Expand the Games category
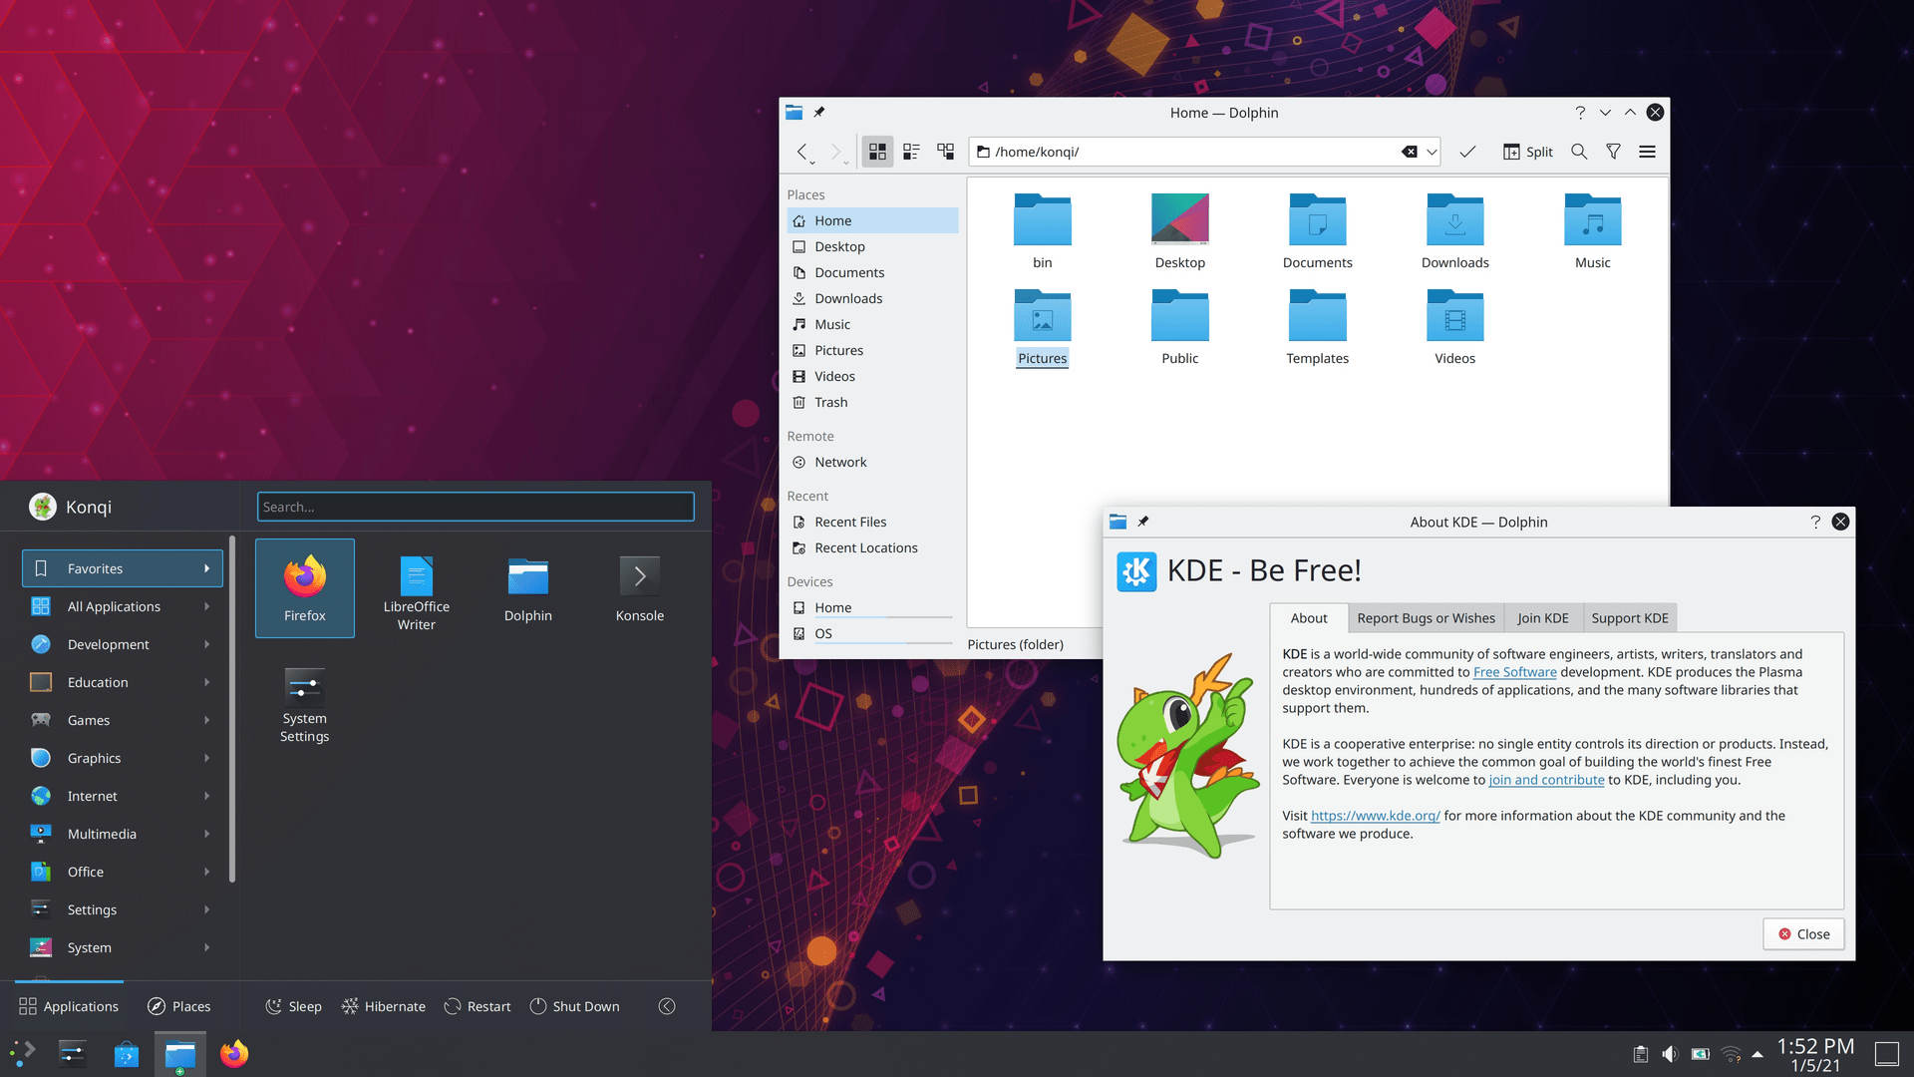1914x1077 pixels. coord(122,720)
